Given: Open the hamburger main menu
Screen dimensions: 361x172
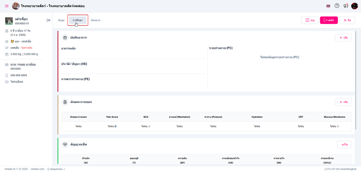Looking at the screenshot, I should pyautogui.click(x=7, y=6).
